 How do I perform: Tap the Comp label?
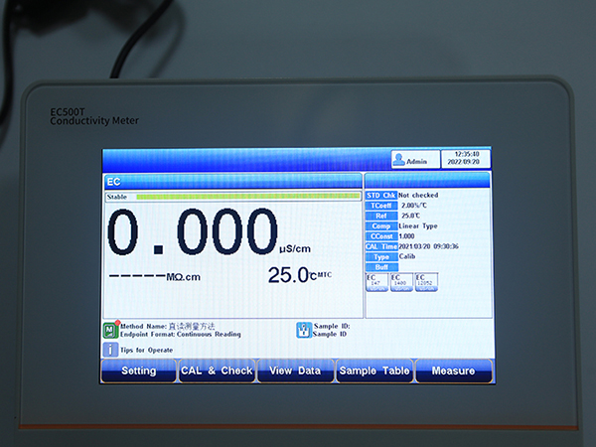(x=381, y=225)
